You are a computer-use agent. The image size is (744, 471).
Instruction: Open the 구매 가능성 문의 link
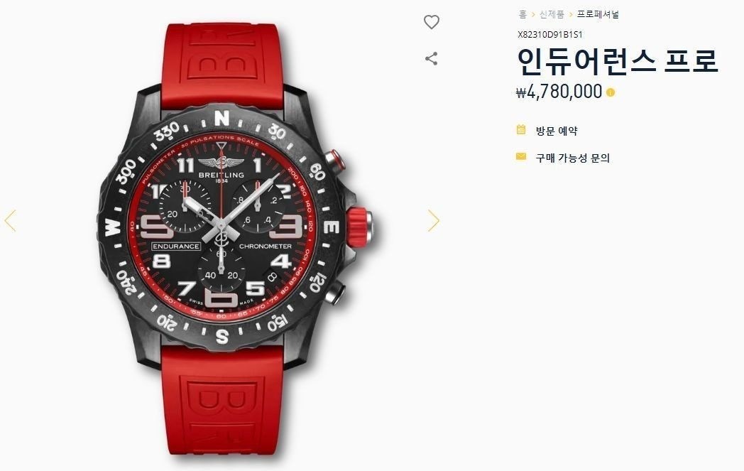click(x=573, y=158)
